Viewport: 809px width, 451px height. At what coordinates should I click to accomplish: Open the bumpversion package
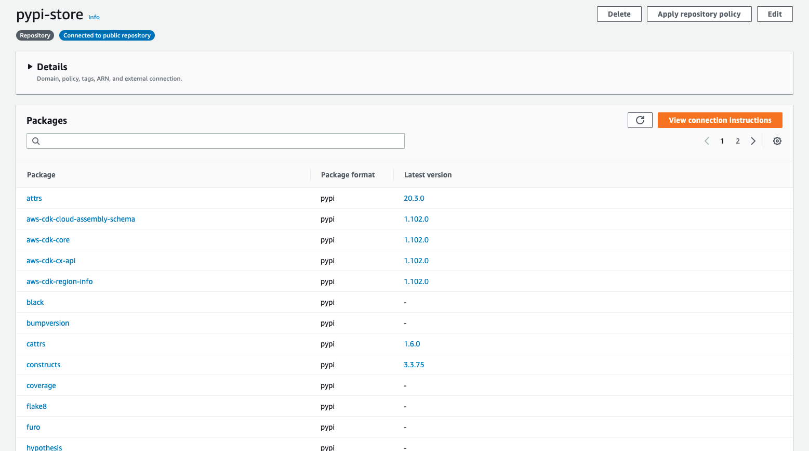(48, 323)
